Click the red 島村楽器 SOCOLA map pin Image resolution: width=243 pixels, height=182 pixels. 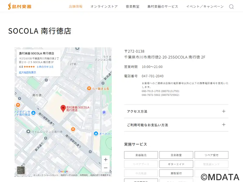pos(63,108)
